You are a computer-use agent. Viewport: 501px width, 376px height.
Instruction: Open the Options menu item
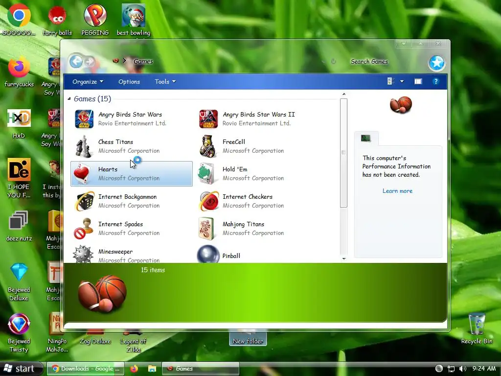[129, 82]
